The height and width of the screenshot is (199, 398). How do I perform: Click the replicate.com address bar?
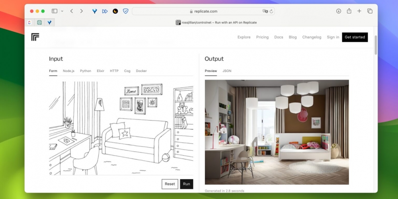tap(203, 11)
